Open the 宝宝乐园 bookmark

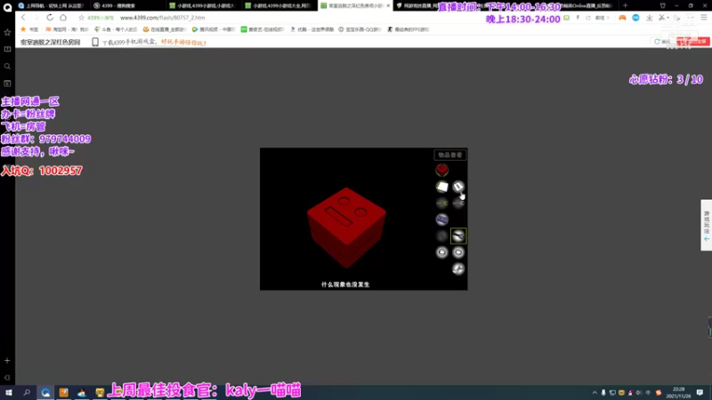[360, 29]
